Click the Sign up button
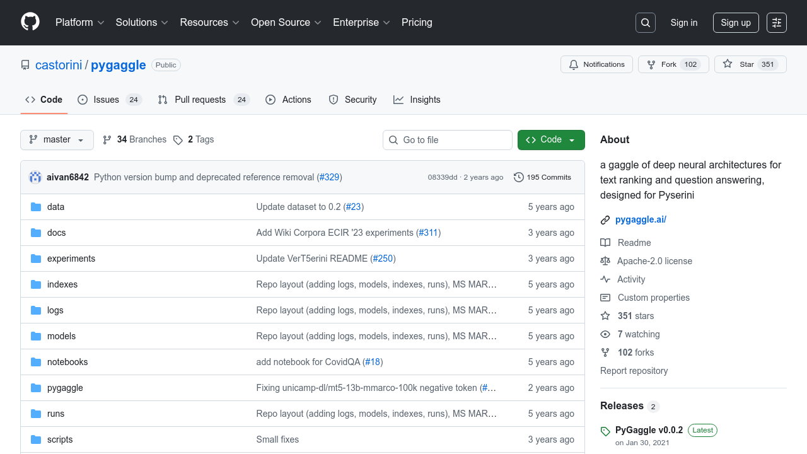The width and height of the screenshot is (807, 454). [x=736, y=23]
